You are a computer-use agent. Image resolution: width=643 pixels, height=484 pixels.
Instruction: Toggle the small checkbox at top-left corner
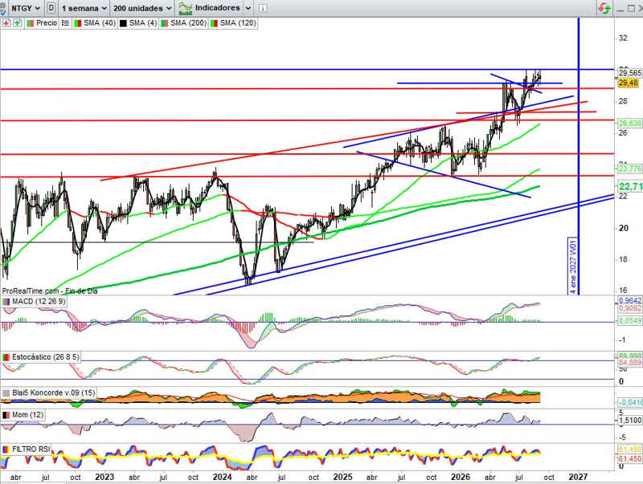click(x=3, y=8)
